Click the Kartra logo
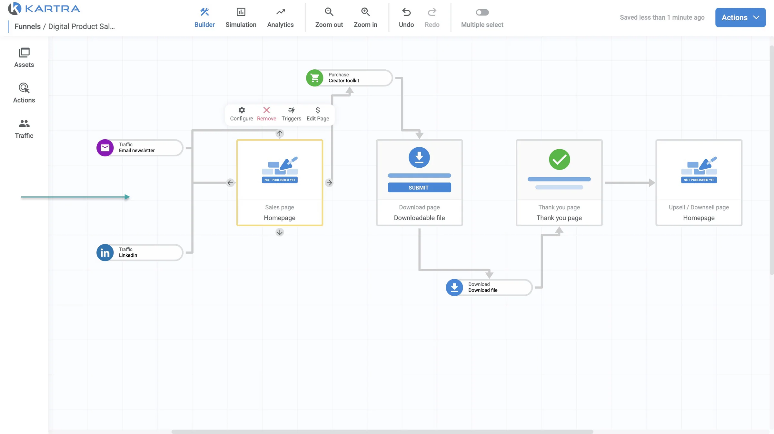Screen dimensions: 774x434 (44, 9)
